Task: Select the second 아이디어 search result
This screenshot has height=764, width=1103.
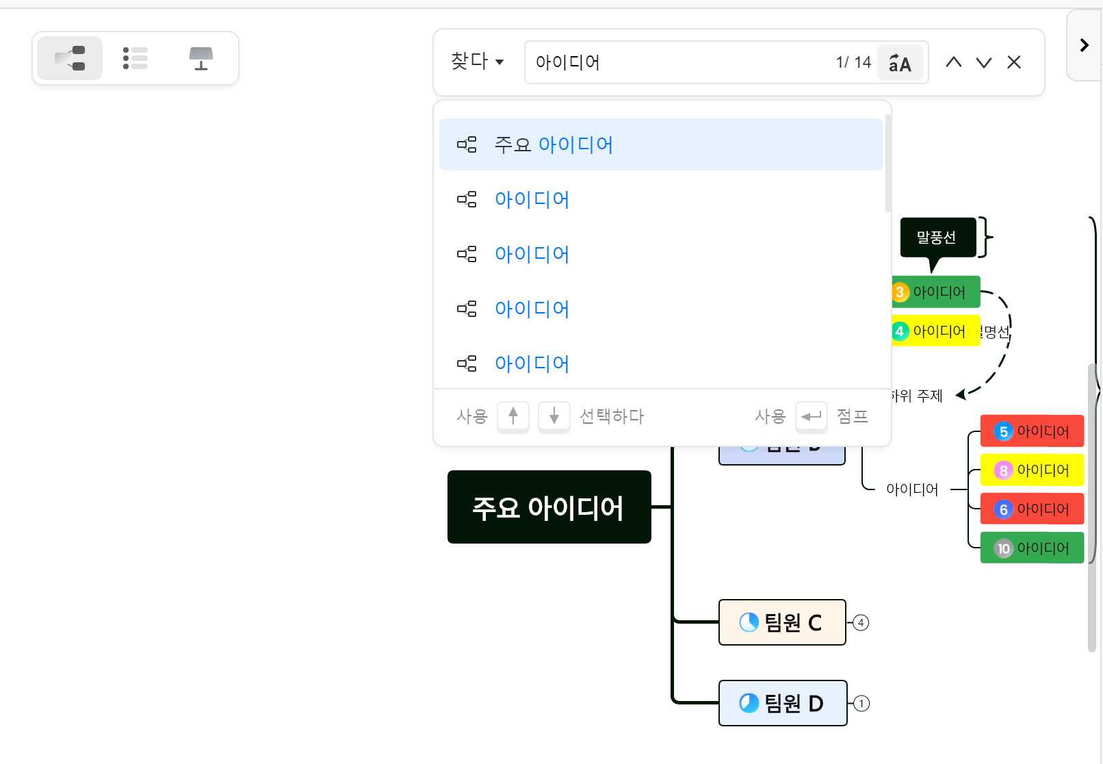Action: pos(661,199)
